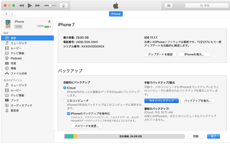The width and height of the screenshot is (230, 144).
Task: Go back with the left chevron button
Action: pyautogui.click(x=6, y=14)
